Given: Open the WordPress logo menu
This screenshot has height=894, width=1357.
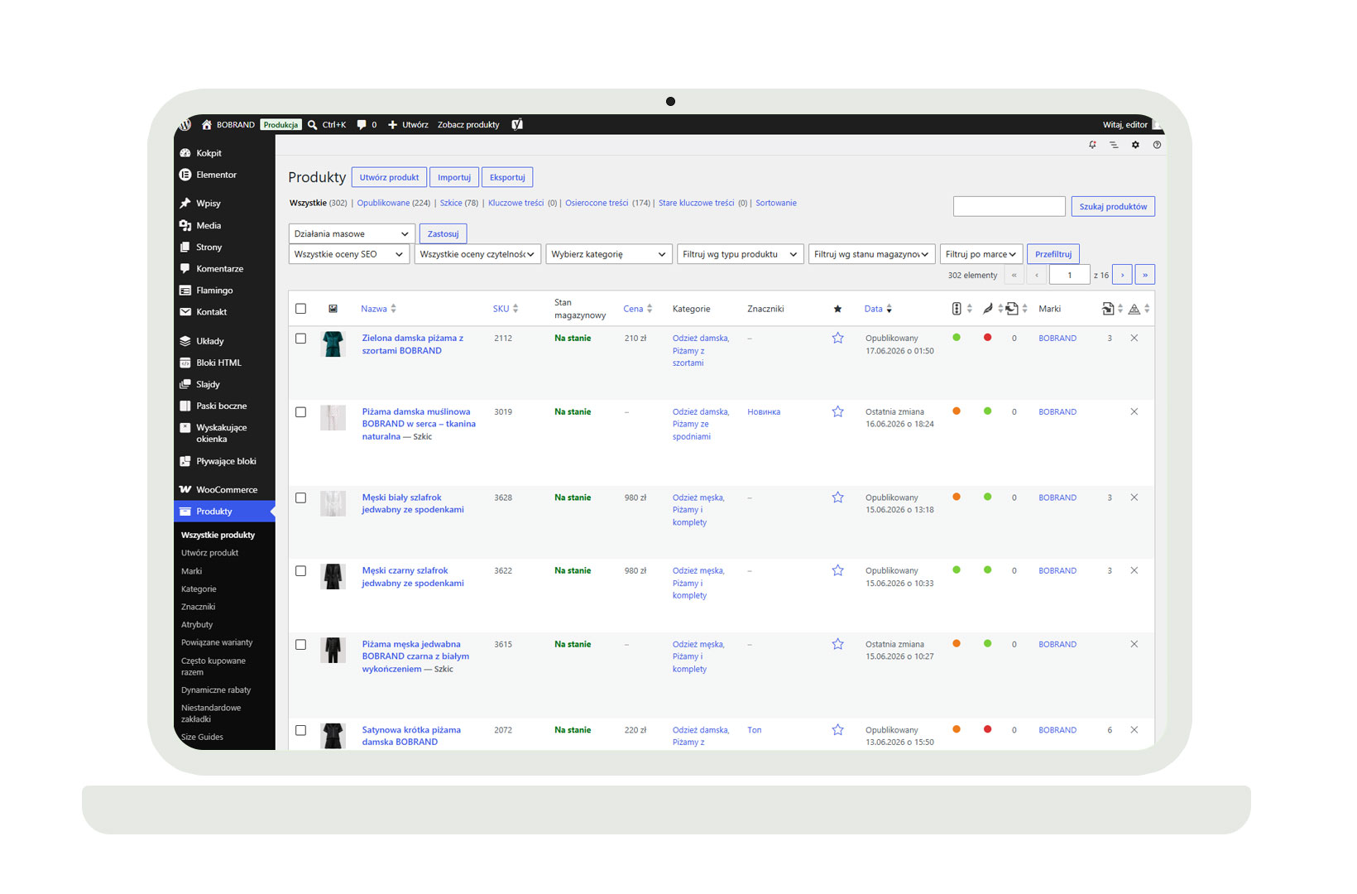Looking at the screenshot, I should pos(185,125).
